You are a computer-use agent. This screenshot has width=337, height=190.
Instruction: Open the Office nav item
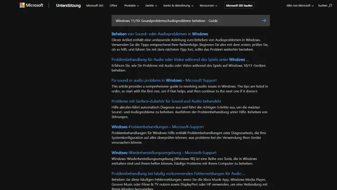pyautogui.click(x=113, y=5)
